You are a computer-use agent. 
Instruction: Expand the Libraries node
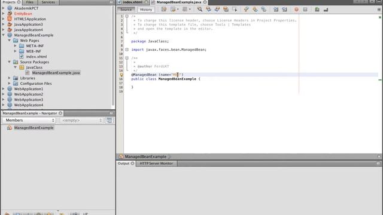point(10,78)
